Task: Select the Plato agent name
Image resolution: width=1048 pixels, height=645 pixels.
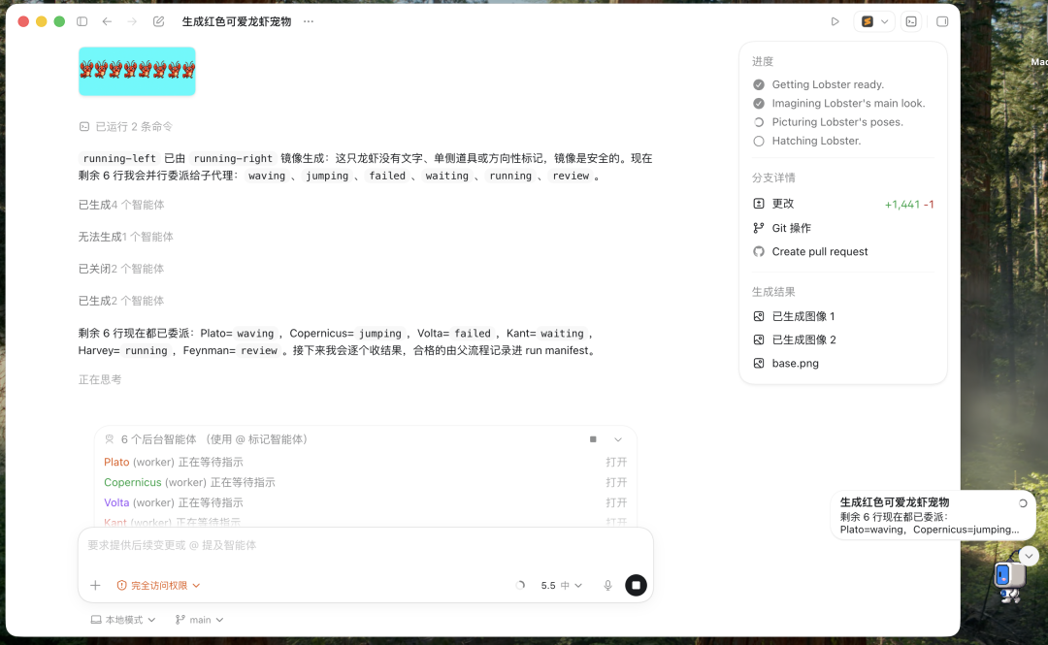Action: tap(116, 462)
